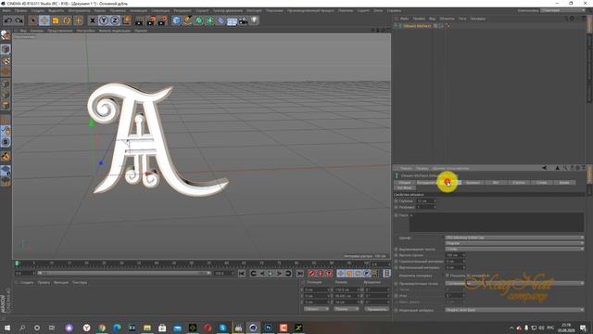Click the Redo arrow icon
The height and width of the screenshot is (334, 593).
click(x=19, y=20)
